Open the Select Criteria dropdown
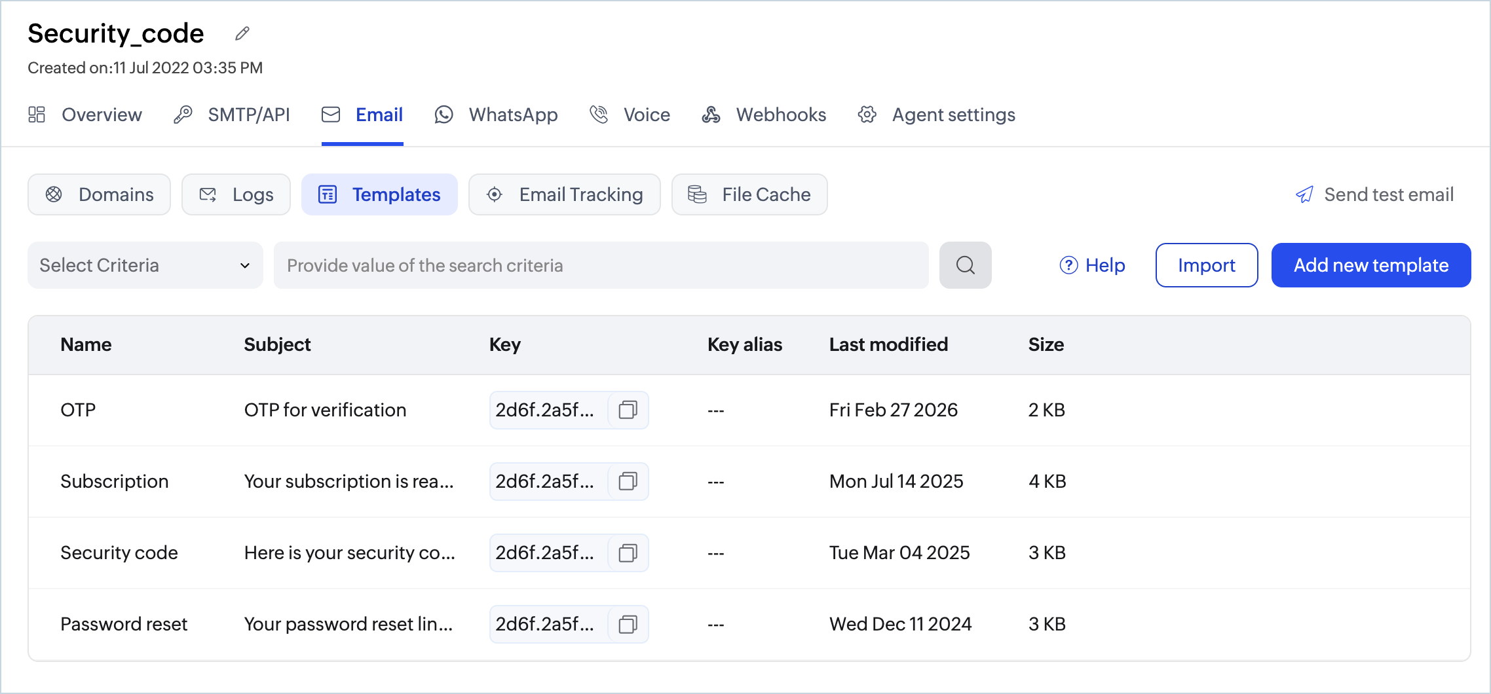1491x694 pixels. coord(145,265)
